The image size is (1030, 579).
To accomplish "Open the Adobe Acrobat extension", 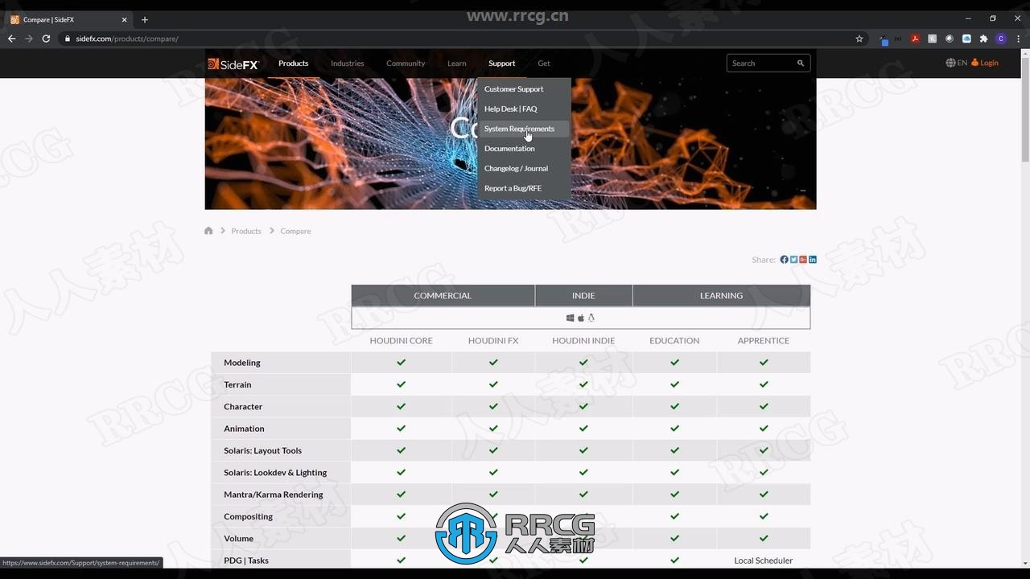I will point(915,39).
